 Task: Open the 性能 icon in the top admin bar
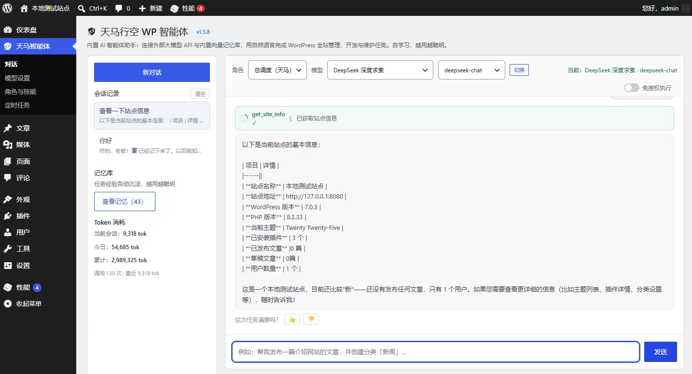(x=174, y=9)
